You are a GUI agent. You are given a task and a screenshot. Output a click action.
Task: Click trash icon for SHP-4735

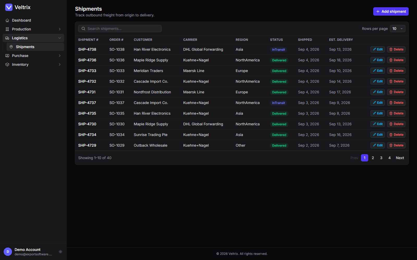point(391,113)
